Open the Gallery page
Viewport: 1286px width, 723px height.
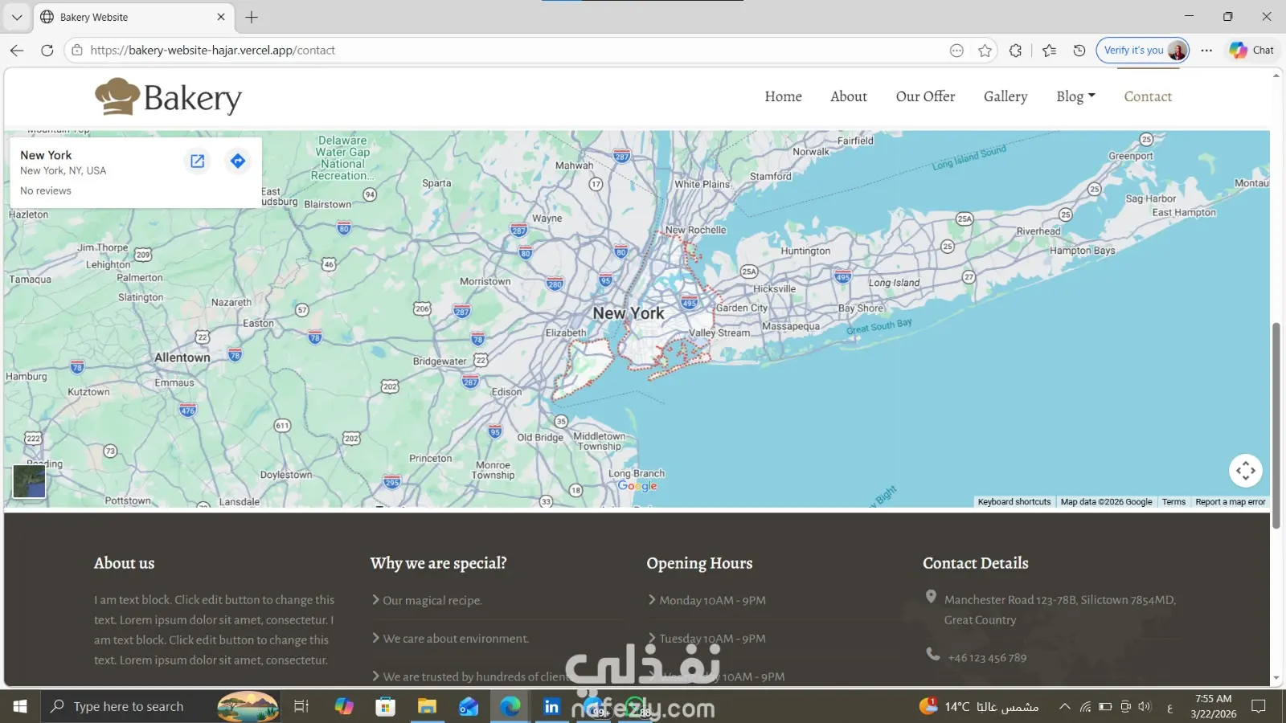(x=1005, y=96)
